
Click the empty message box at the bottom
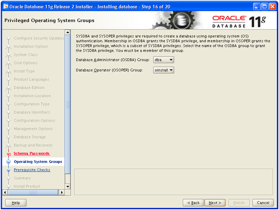click(173, 182)
